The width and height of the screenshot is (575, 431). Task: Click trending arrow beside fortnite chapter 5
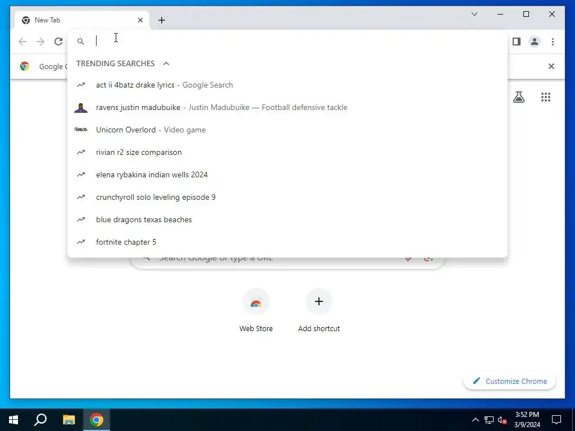click(81, 242)
